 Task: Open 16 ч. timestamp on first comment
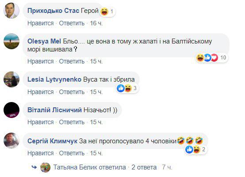(x=96, y=23)
